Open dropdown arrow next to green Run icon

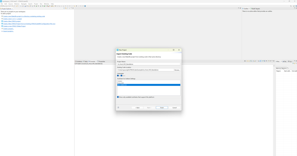[46, 6]
